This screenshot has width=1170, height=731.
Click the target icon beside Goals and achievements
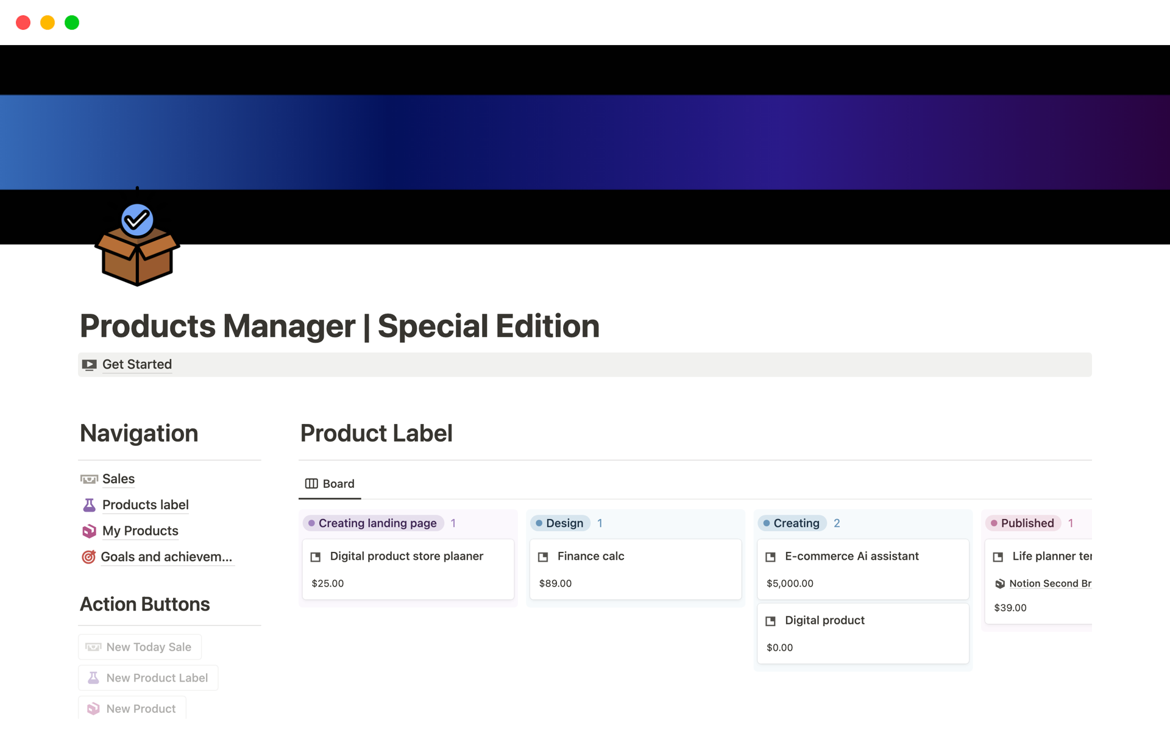pos(89,557)
